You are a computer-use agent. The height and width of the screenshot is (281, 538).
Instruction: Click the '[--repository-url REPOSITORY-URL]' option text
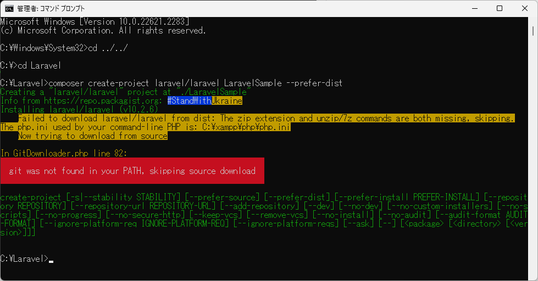click(x=143, y=206)
